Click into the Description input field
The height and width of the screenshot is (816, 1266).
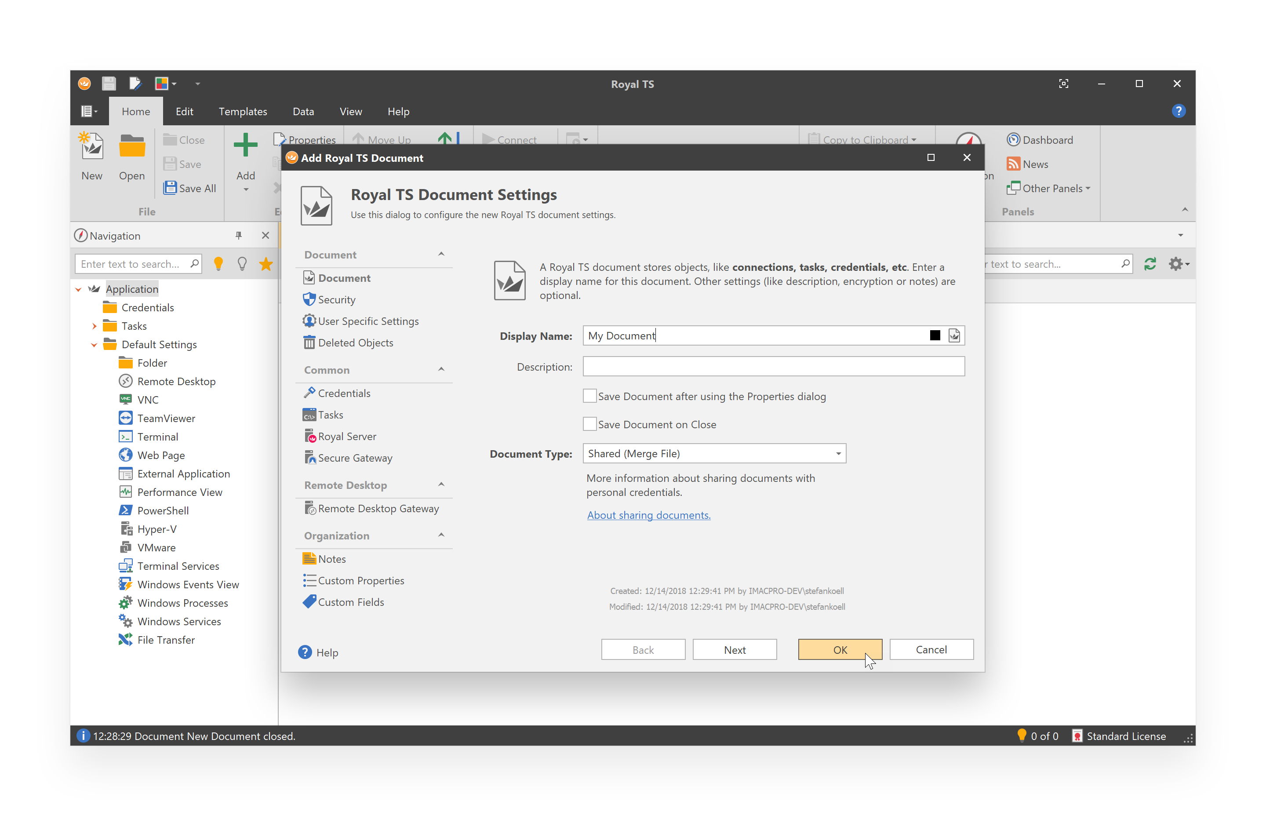pyautogui.click(x=774, y=366)
